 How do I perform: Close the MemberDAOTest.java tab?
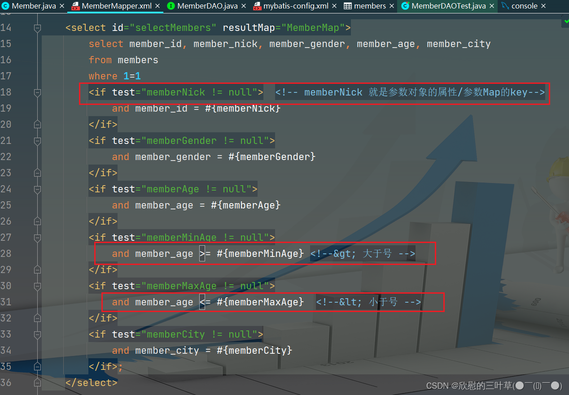492,6
